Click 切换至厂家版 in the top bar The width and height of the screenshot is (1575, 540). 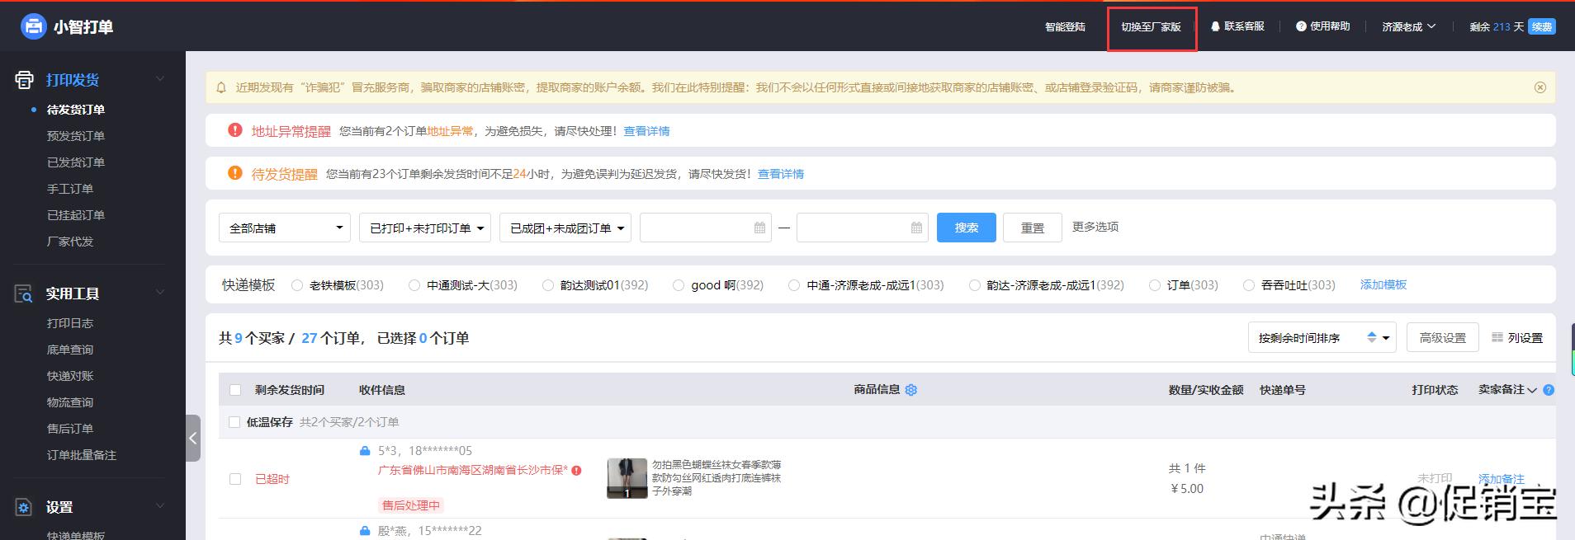[1152, 26]
